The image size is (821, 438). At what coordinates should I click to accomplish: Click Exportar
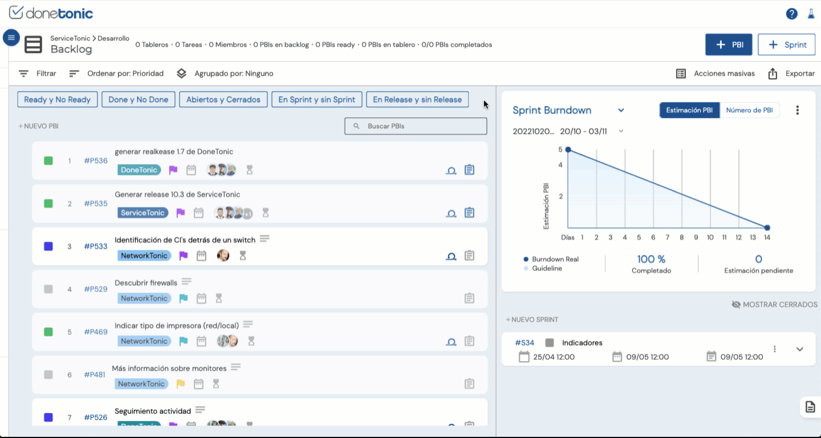point(791,73)
